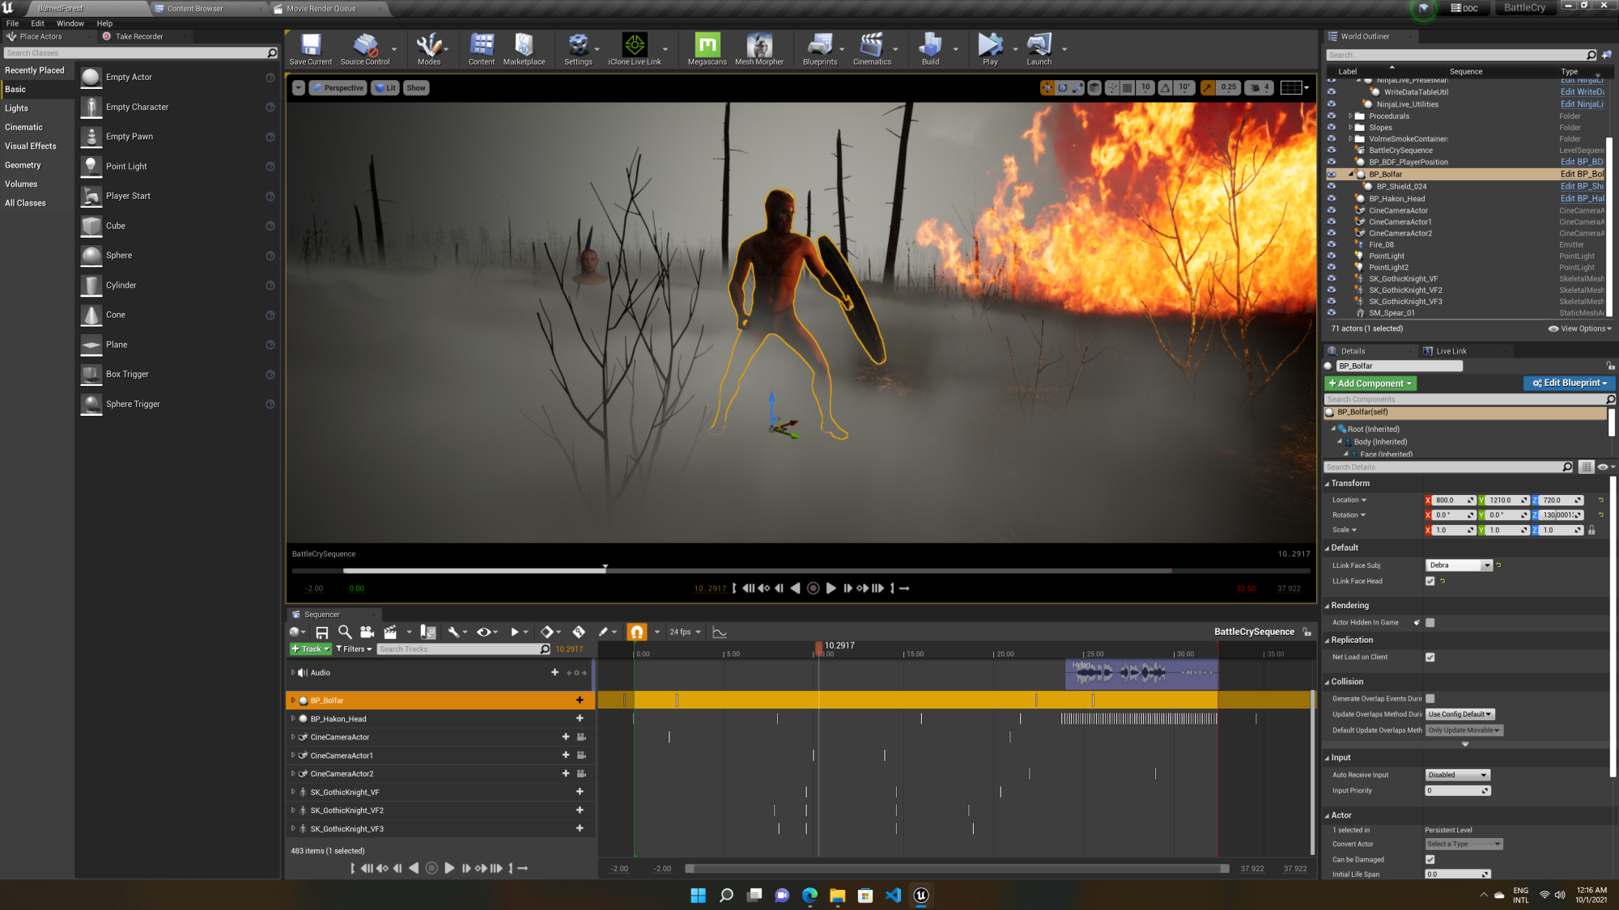Toggle the Sequencer snapping magnet button
This screenshot has height=910, width=1619.
click(x=637, y=632)
